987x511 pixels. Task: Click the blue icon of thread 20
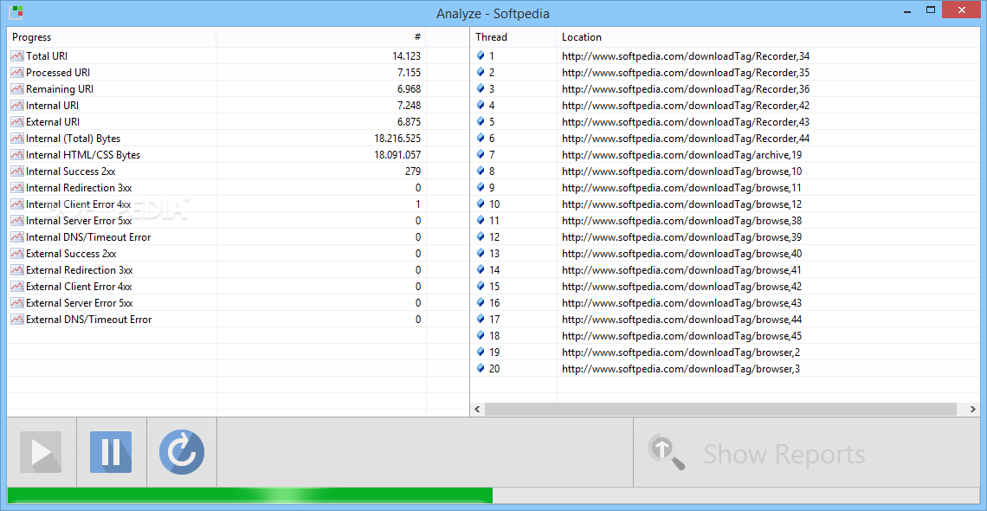481,368
